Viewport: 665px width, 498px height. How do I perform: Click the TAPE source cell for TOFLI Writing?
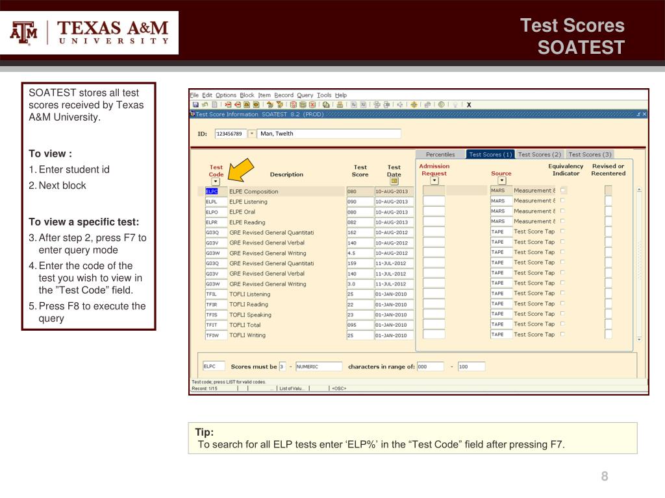click(501, 334)
